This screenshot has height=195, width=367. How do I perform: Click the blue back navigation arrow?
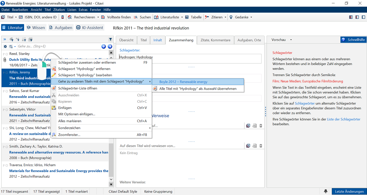[x=104, y=46]
